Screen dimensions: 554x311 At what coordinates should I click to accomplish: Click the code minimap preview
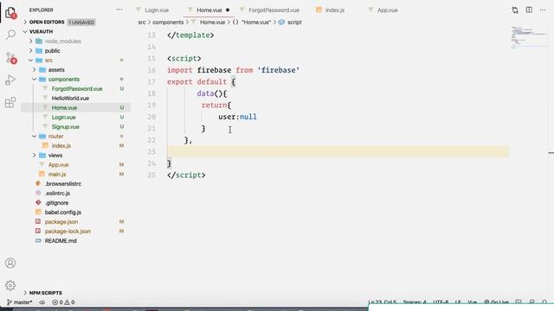pyautogui.click(x=528, y=36)
